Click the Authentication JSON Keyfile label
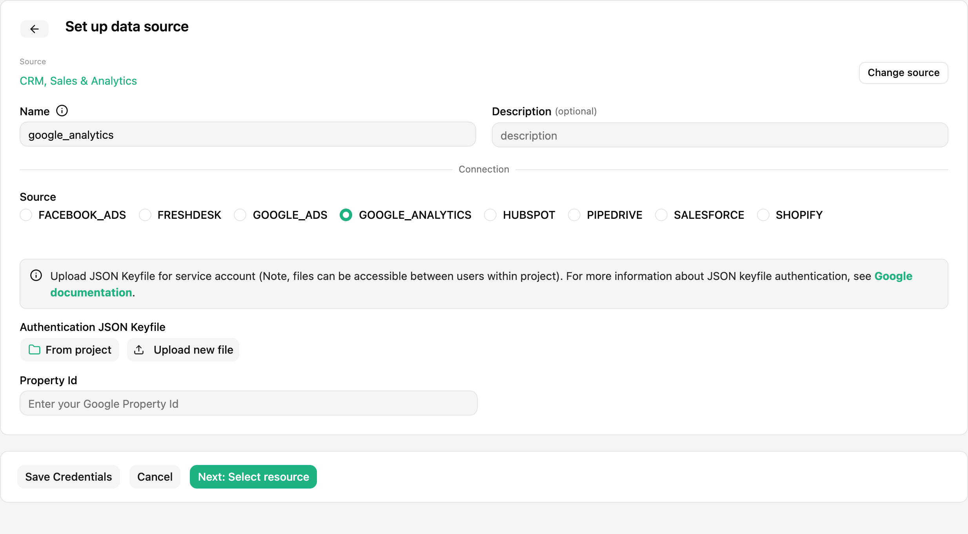The width and height of the screenshot is (968, 534). tap(93, 327)
